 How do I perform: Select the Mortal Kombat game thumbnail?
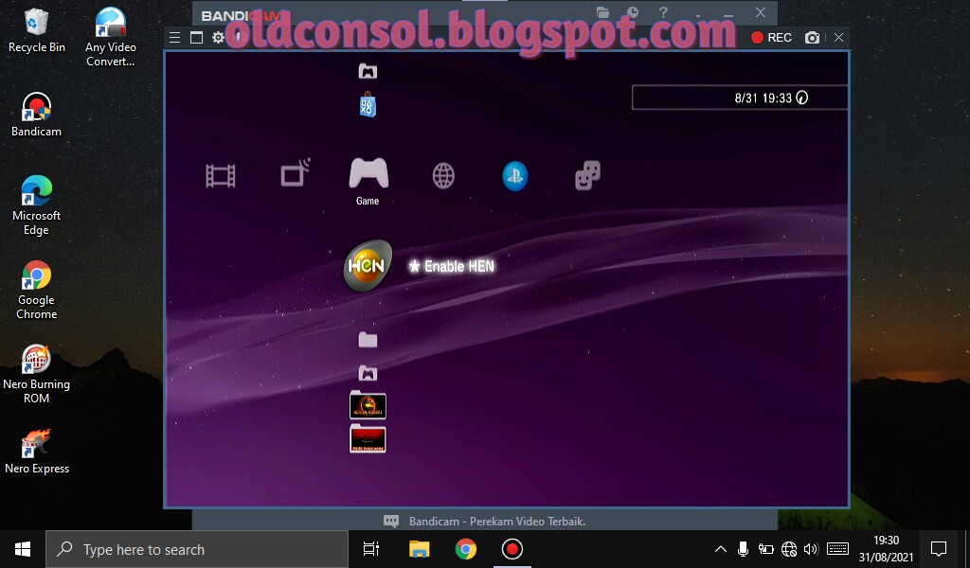(368, 405)
